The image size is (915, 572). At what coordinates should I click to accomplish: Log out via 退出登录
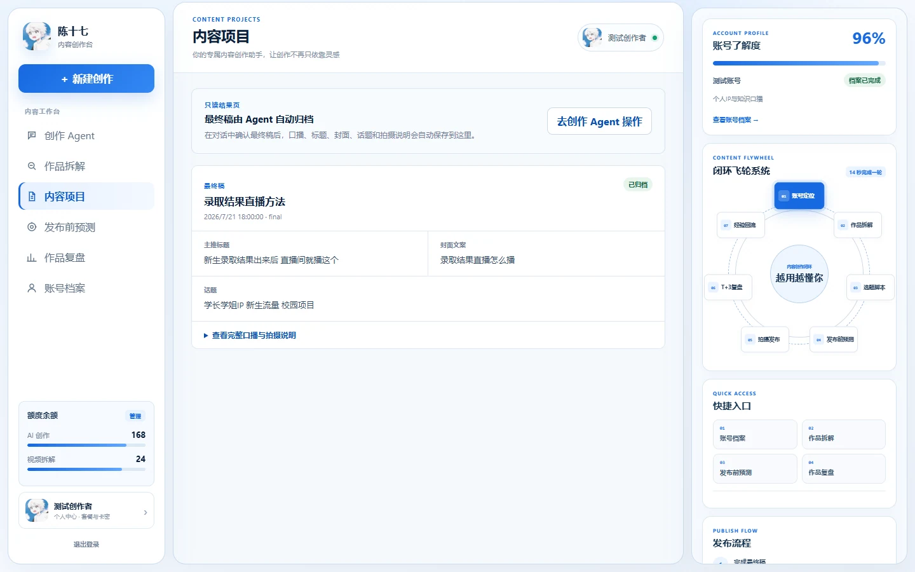(x=86, y=545)
